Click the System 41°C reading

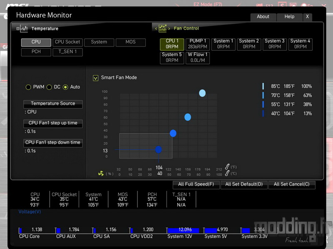[x=93, y=199]
